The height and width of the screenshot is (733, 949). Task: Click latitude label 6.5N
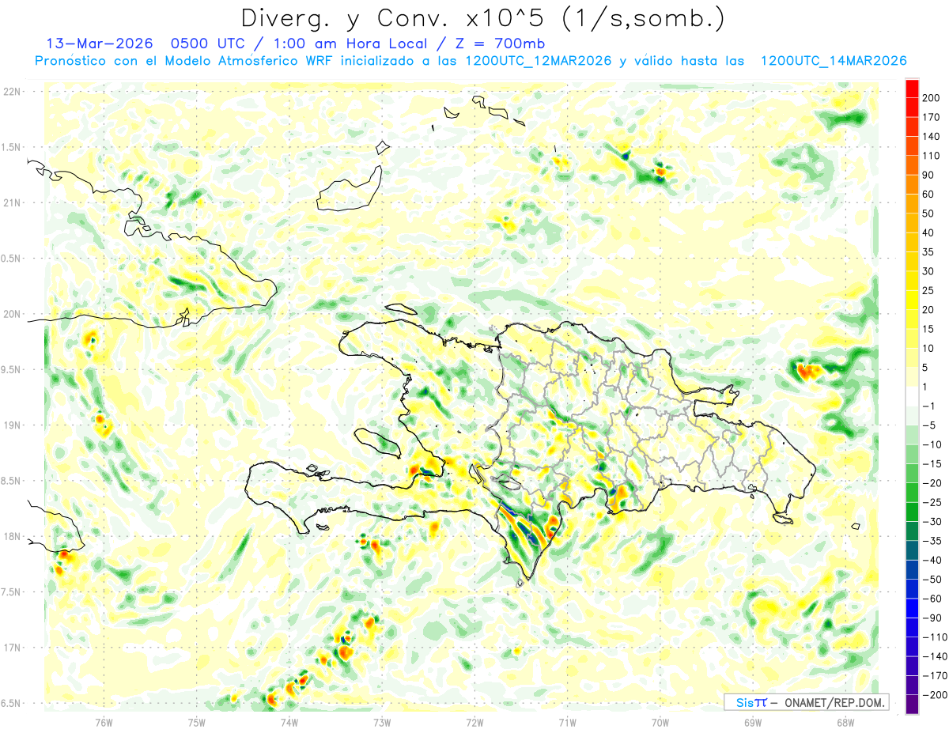11,703
